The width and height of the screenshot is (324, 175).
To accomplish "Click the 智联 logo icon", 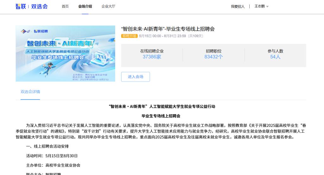I will 21,6.
